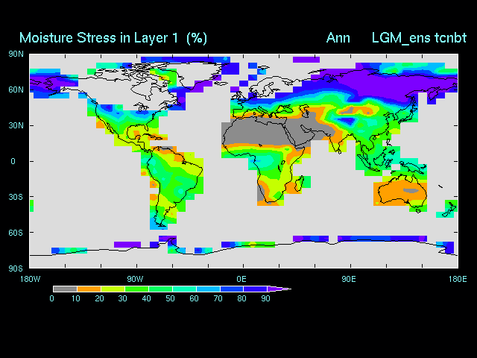Click the '50' value under the colorbar
Image resolution: width=477 pixels, height=358 pixels.
[x=170, y=298]
